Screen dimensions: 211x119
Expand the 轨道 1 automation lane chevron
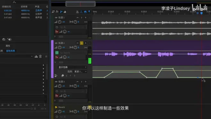[x=55, y=37]
